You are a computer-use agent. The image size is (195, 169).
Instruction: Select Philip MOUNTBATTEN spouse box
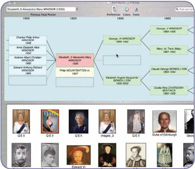(75, 72)
